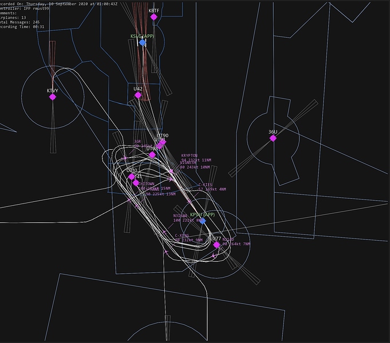Screen dimensions: 390x343
Task: Select the N316WA aircraft data tag
Action: coord(188,218)
